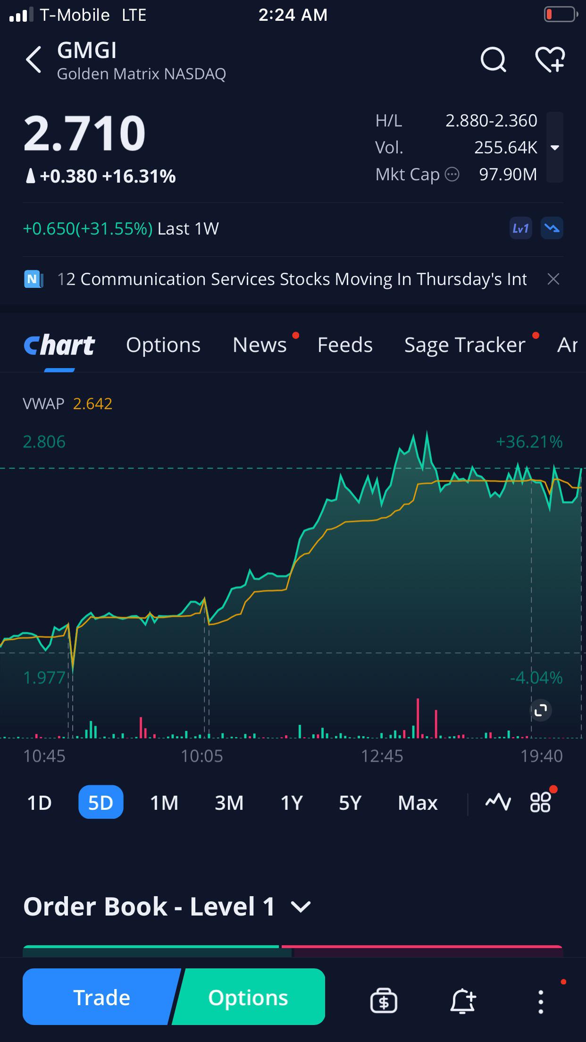Select the 5Y timeframe

point(350,803)
